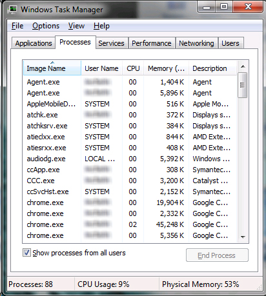Sort by Description column header
The height and width of the screenshot is (296, 266).
tap(212, 68)
